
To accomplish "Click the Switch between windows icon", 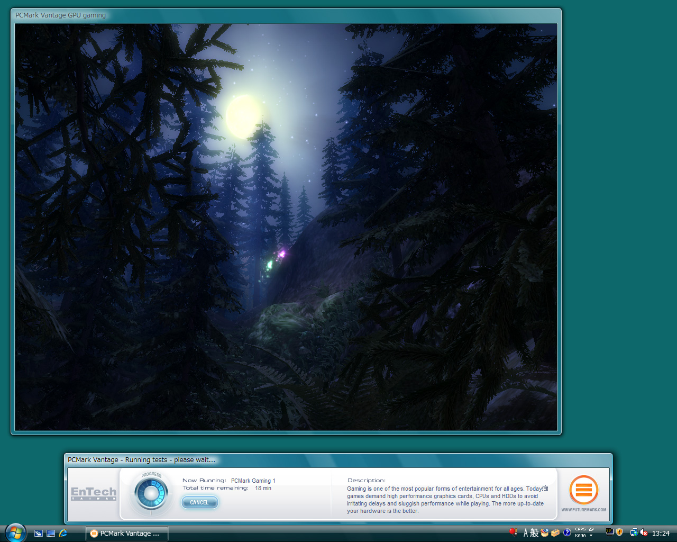I will coord(39,534).
